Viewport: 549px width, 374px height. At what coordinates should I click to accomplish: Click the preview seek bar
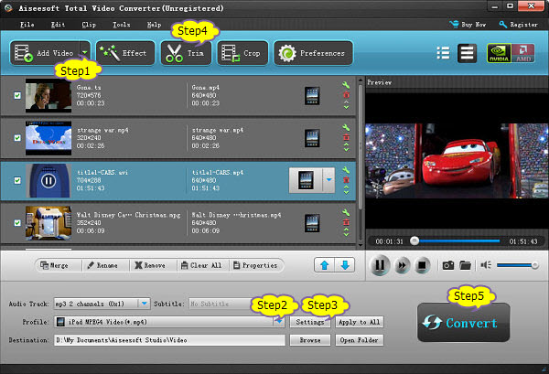tap(457, 241)
